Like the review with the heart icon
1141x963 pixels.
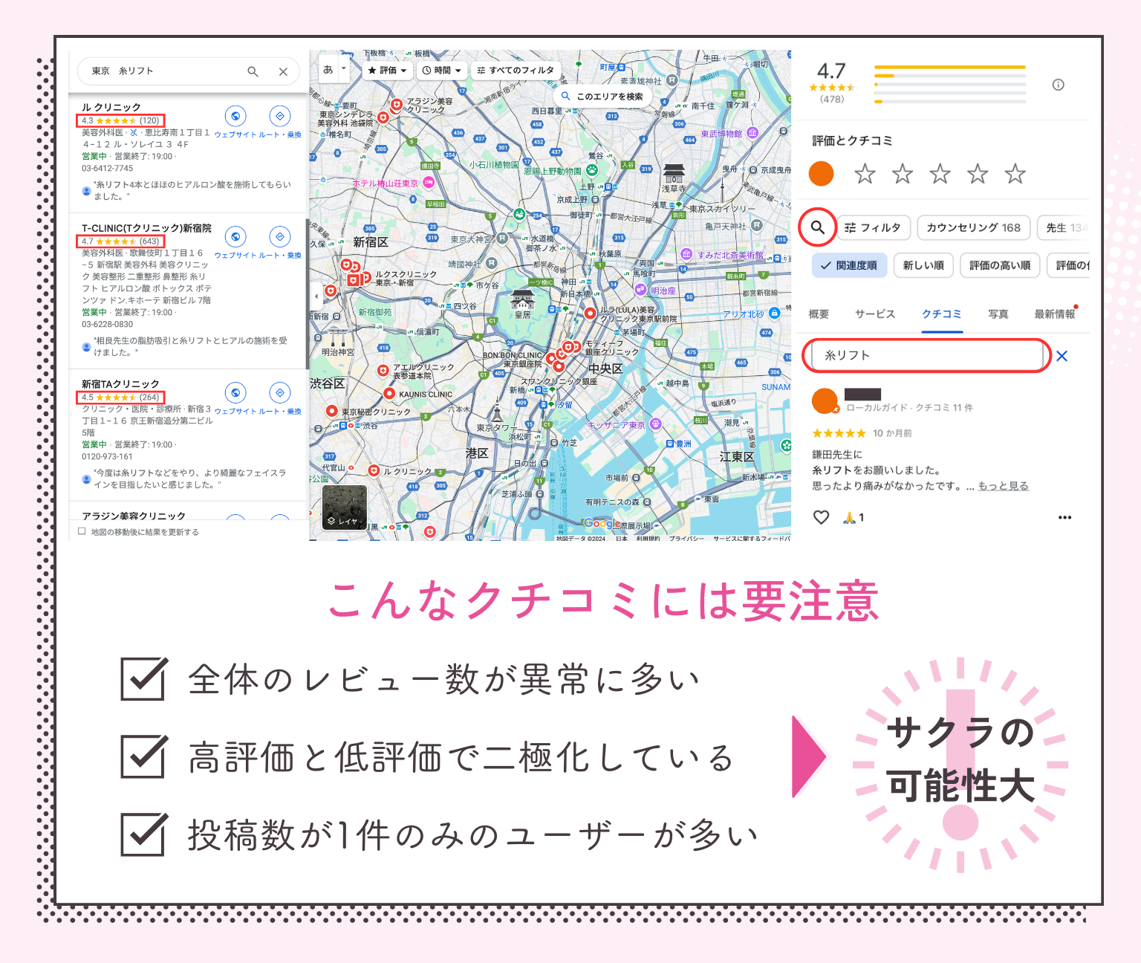click(x=821, y=517)
